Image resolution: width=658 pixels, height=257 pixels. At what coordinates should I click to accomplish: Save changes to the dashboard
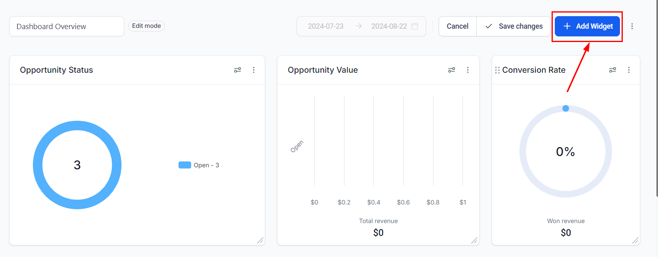click(514, 26)
